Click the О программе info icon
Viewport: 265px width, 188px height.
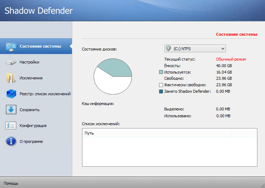pos(11,141)
